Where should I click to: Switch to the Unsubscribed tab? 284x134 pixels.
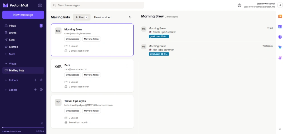(x=103, y=17)
